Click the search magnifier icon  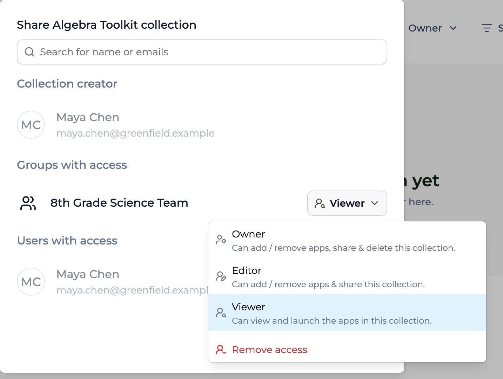pyautogui.click(x=29, y=52)
